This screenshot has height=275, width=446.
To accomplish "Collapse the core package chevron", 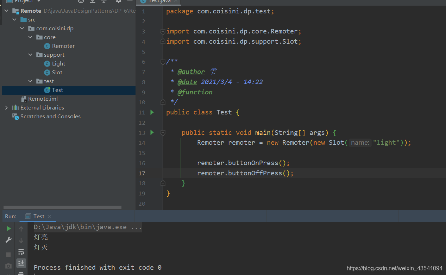I will (30, 37).
